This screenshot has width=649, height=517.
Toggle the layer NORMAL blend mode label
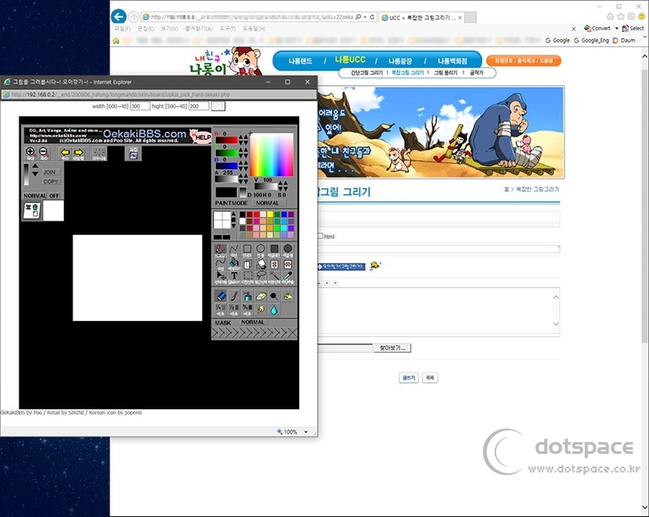35,195
